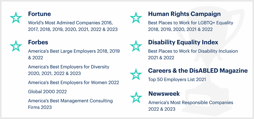Click the star beside Disability Equality Index
254x119 pixels.
pos(136,46)
